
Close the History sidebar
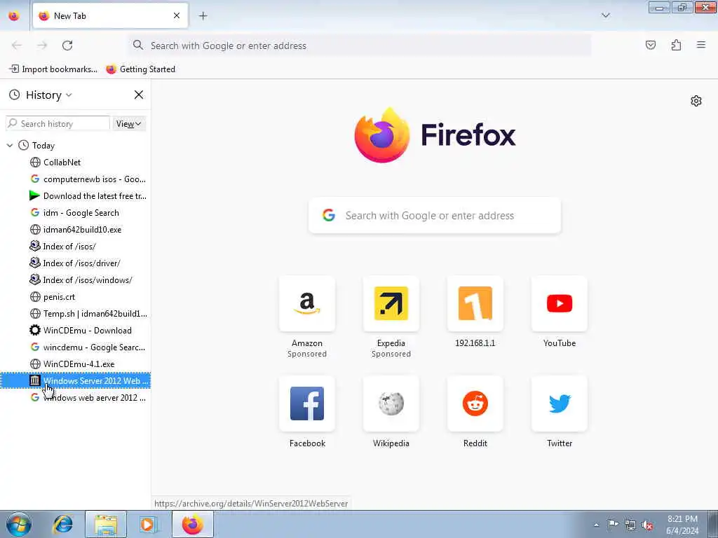point(139,95)
